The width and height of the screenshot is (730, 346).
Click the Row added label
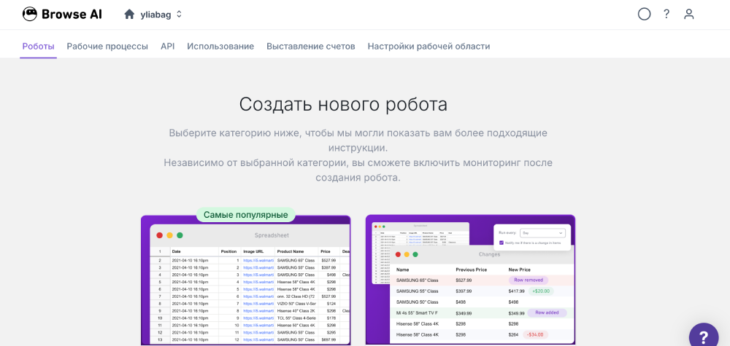point(547,312)
